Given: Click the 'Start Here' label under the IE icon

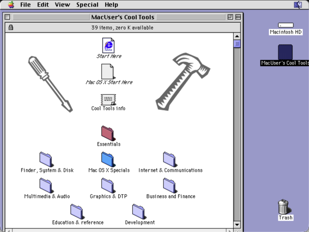Looking at the screenshot, I should click(x=109, y=56).
